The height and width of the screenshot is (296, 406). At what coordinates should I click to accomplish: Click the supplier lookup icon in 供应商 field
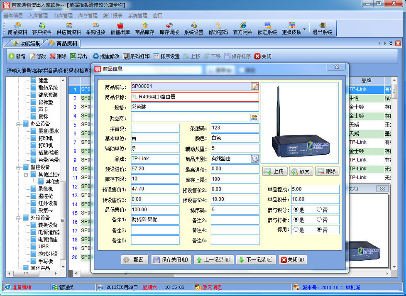pyautogui.click(x=254, y=118)
